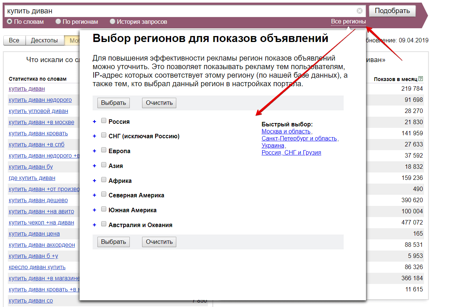Open the Все регионы region selector
The image size is (453, 307).
(x=348, y=22)
